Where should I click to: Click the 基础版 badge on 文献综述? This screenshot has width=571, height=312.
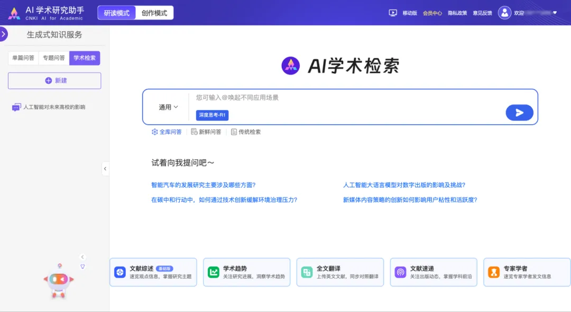tap(164, 269)
